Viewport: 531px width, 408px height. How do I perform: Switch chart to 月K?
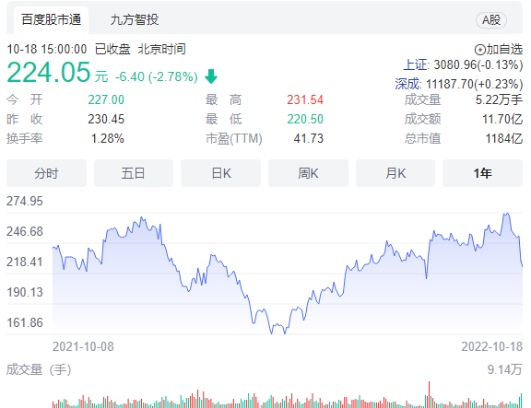click(395, 173)
